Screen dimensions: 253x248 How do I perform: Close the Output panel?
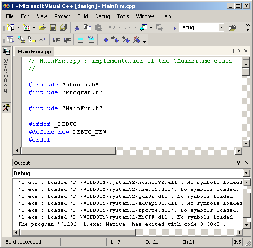point(247,163)
